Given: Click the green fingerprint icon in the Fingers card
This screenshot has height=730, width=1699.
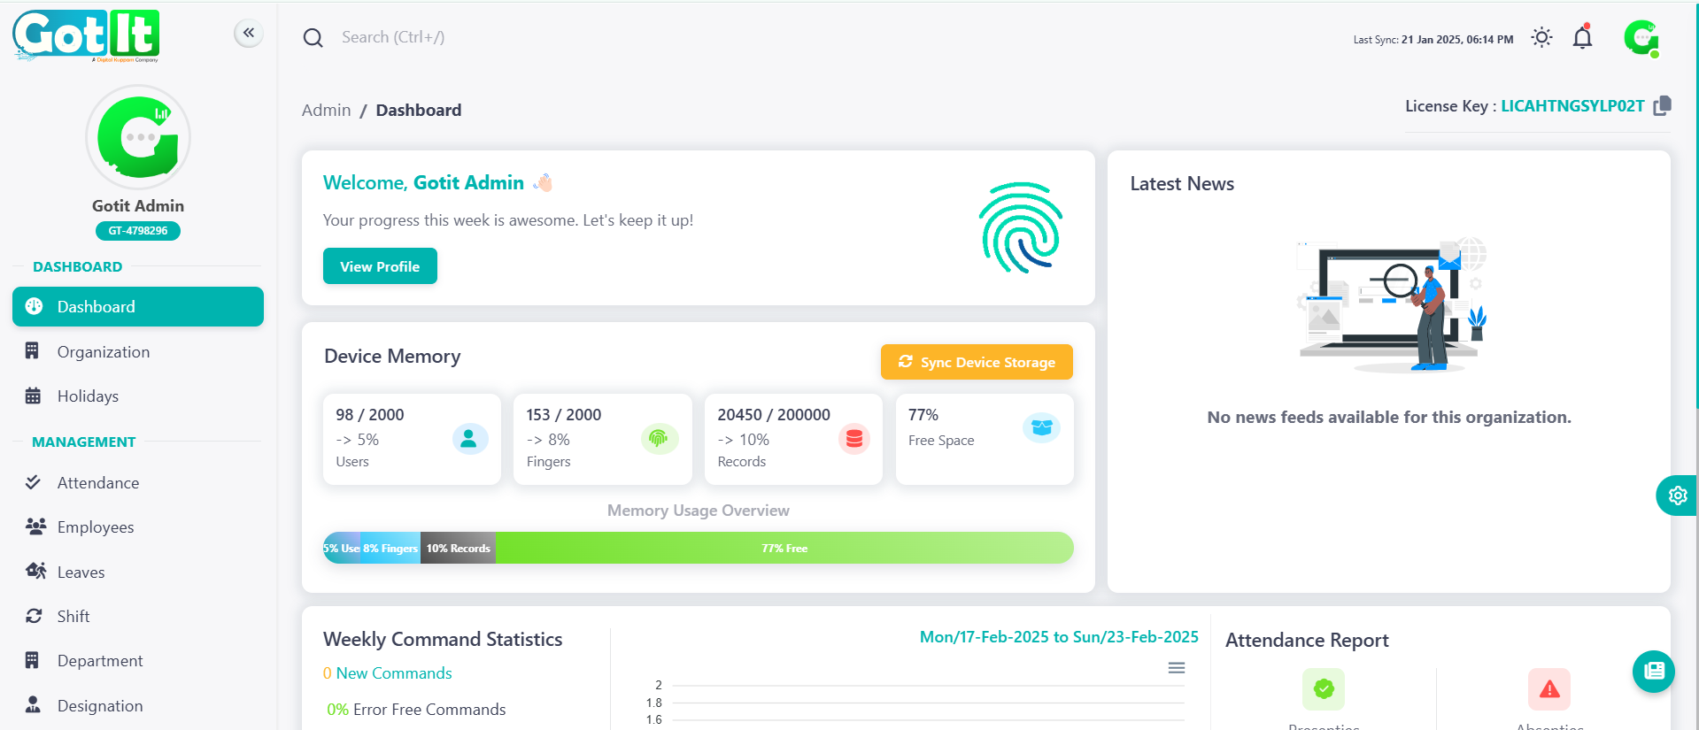Looking at the screenshot, I should point(659,438).
